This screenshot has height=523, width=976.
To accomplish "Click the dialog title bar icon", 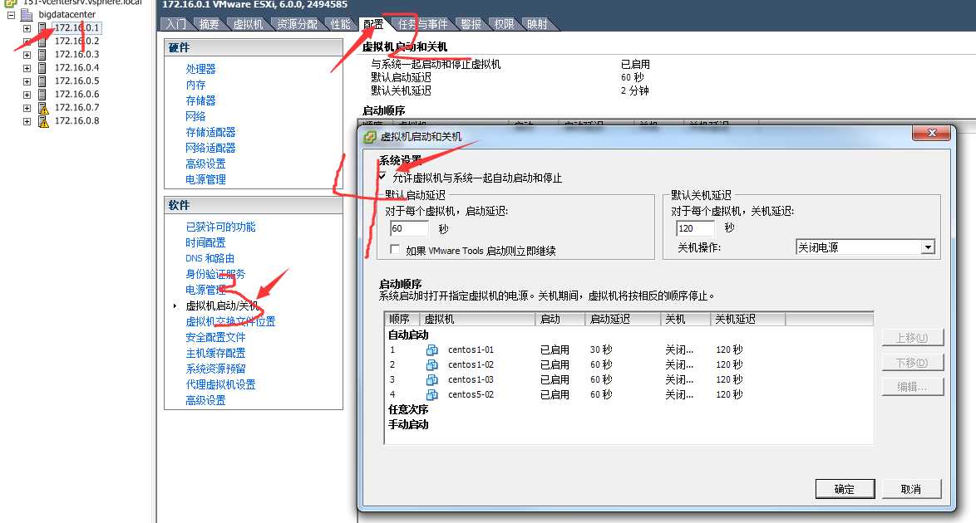I will 370,136.
